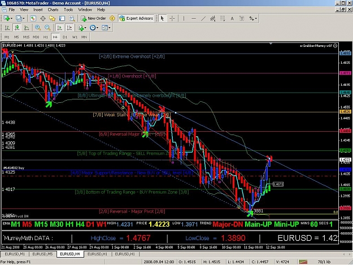Toggle the Auto Scroll button
The height and width of the screenshot is (265, 353).
click(59, 28)
